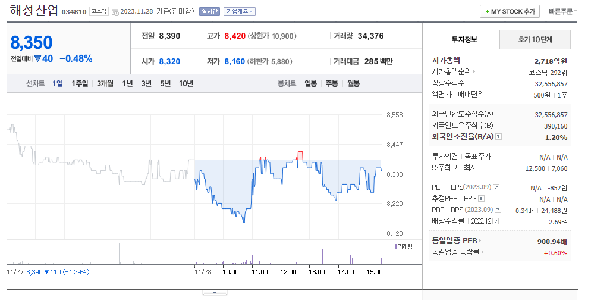This screenshot has width=591, height=300.
Task: Click the 시가 value 8,320
Action: 169,61
